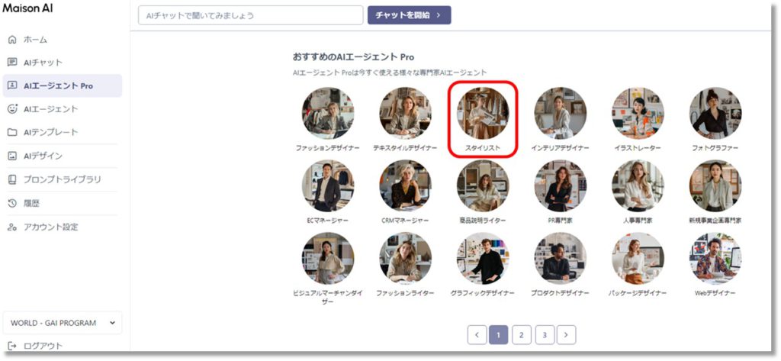Click the AIチャット chat icon
Viewport: 781px width, 361px height.
point(12,63)
